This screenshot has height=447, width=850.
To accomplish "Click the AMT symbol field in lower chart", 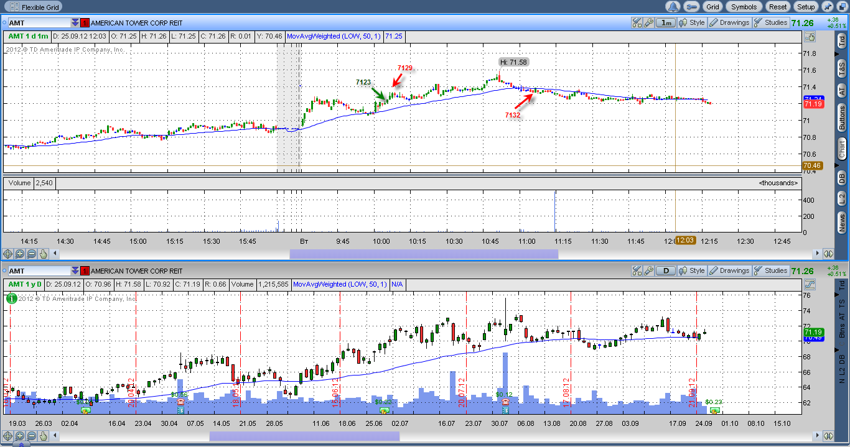I will [x=38, y=271].
